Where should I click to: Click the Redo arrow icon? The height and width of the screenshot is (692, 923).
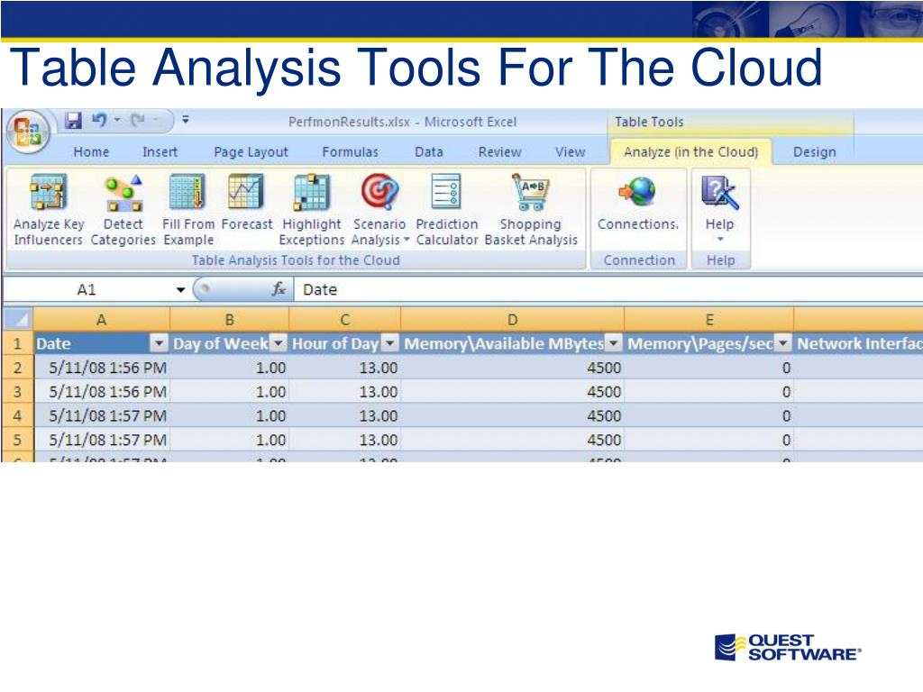(x=138, y=120)
